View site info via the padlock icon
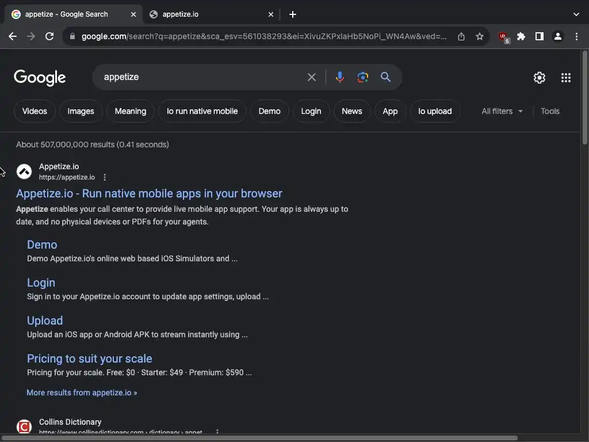The height and width of the screenshot is (442, 589). [x=72, y=36]
